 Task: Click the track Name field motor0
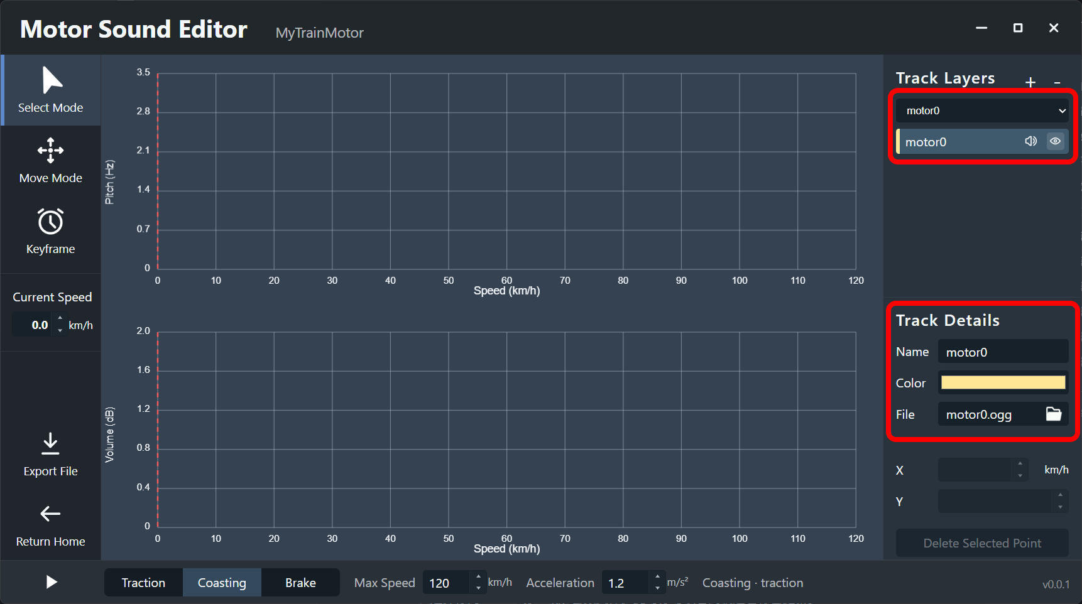[1003, 352]
